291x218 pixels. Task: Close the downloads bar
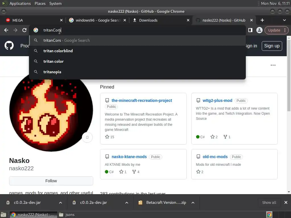[x=286, y=203]
